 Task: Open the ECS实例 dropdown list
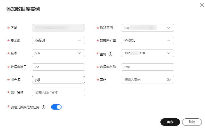pos(147,28)
